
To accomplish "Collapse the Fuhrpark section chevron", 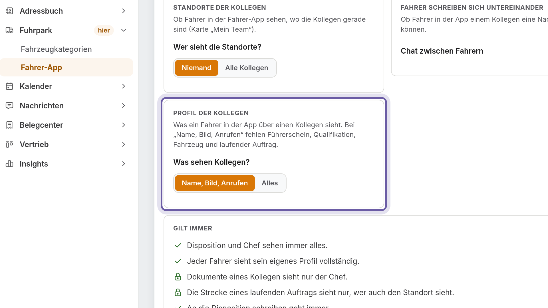I will tap(124, 30).
